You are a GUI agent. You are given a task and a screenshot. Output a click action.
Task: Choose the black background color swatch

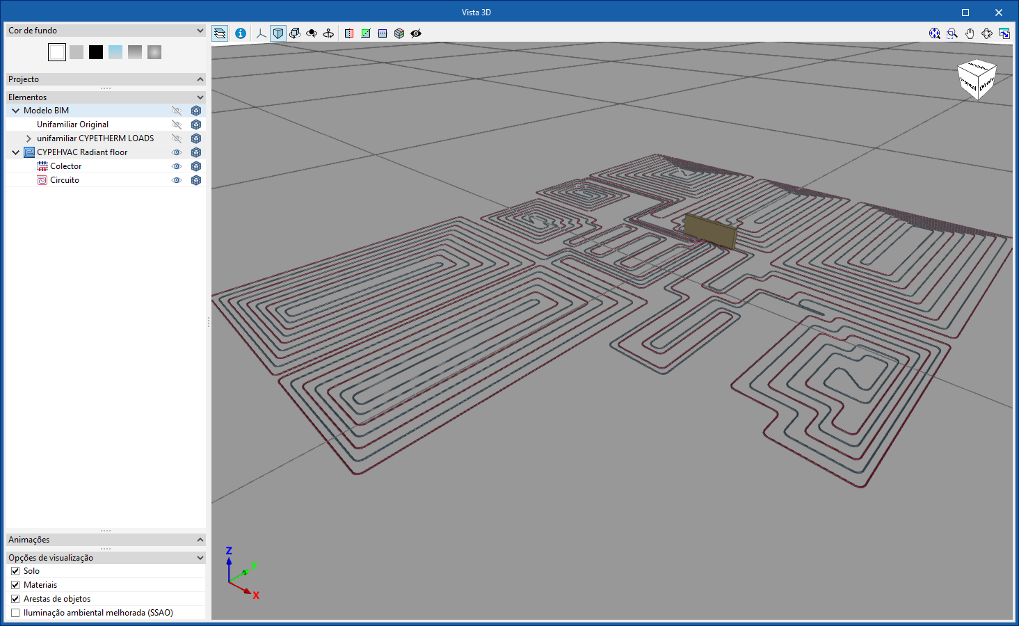click(x=96, y=52)
